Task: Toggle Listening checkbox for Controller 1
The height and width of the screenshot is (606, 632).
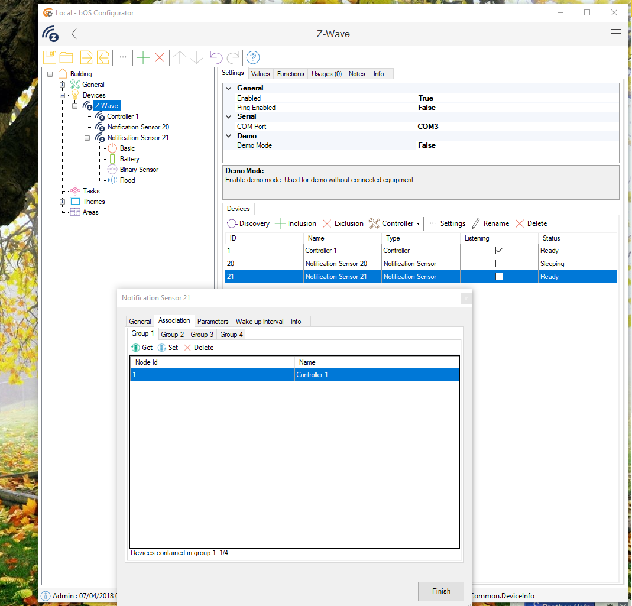Action: tap(499, 251)
